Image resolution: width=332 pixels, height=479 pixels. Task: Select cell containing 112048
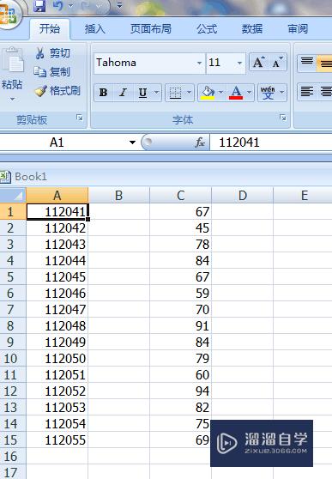[57, 325]
